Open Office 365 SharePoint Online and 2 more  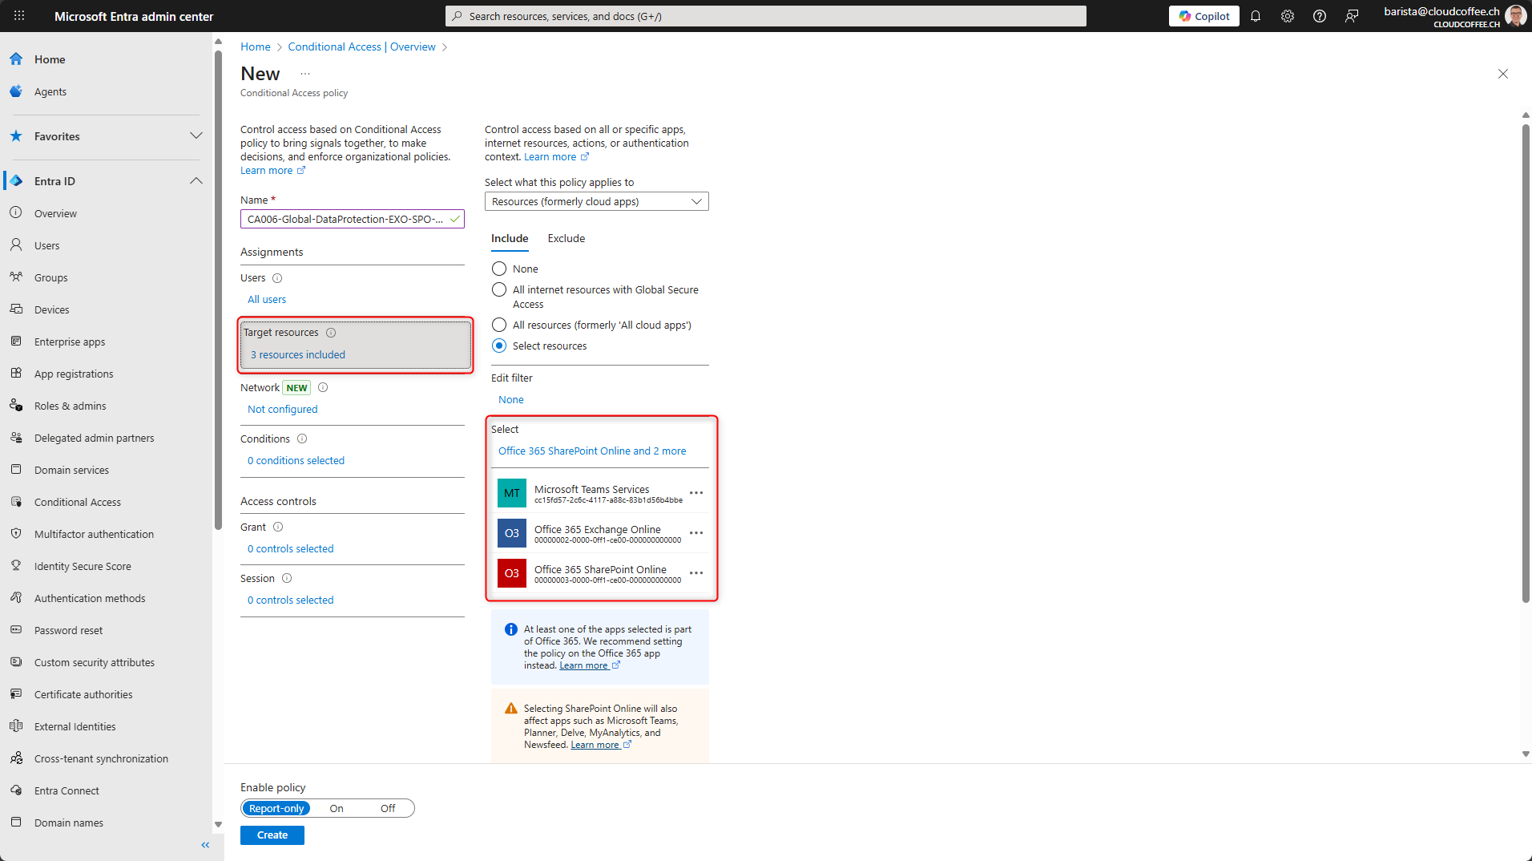point(592,451)
